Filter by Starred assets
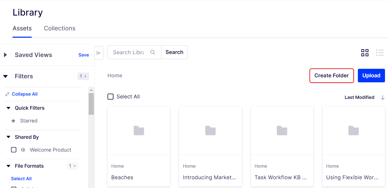 [28, 121]
